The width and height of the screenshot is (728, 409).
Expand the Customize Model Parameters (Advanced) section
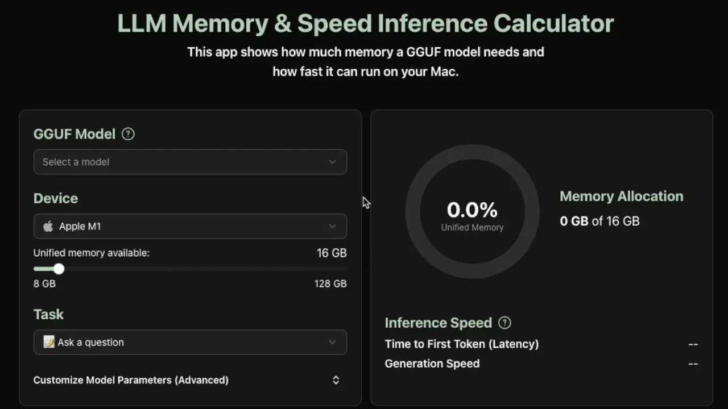click(131, 379)
